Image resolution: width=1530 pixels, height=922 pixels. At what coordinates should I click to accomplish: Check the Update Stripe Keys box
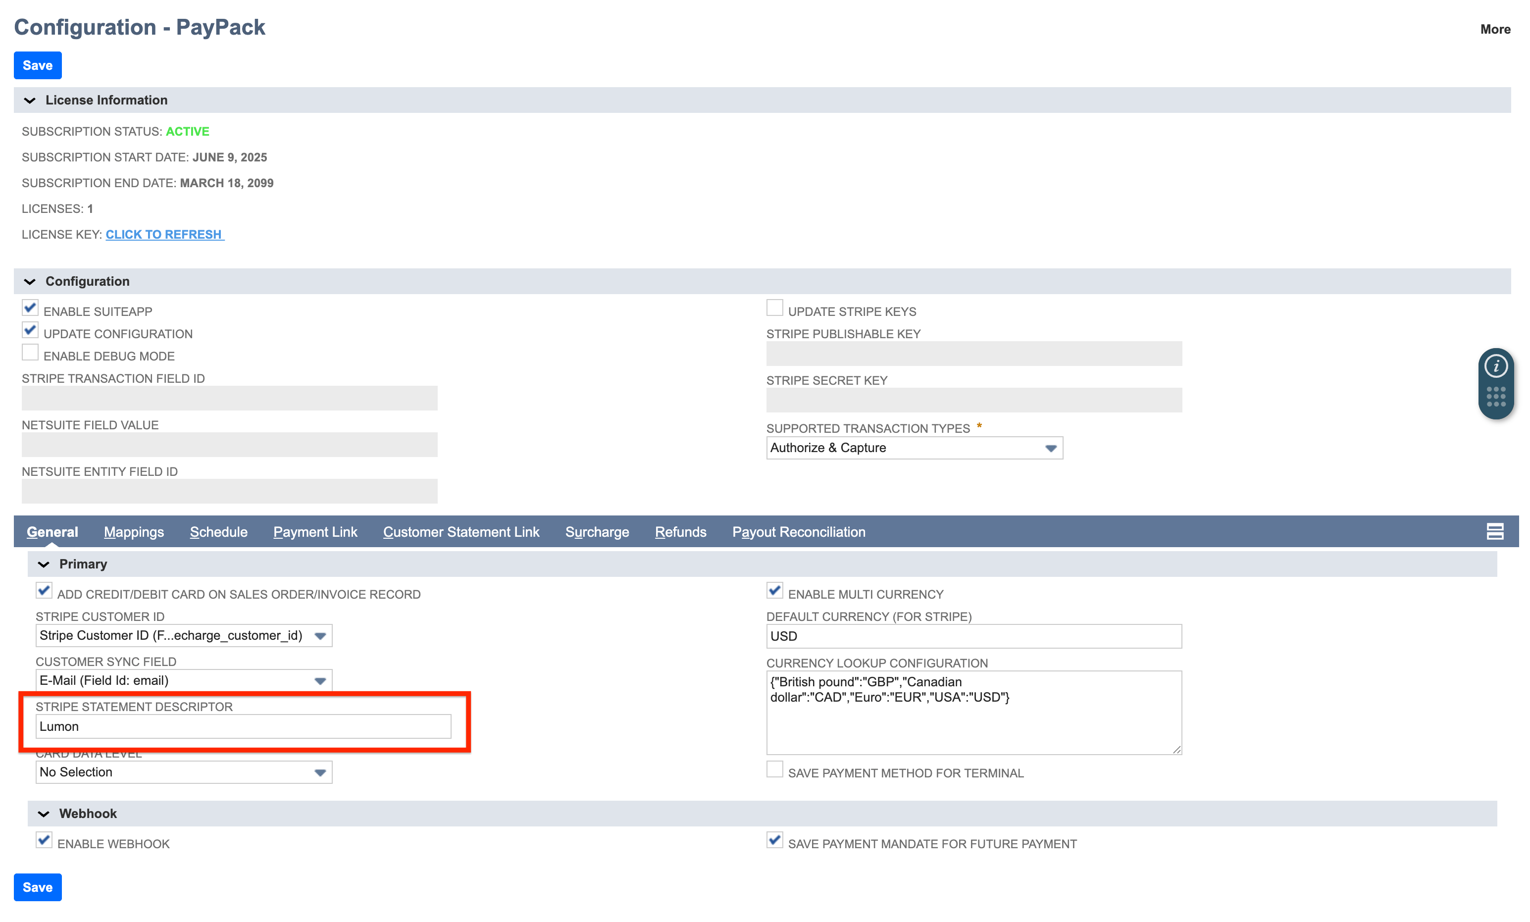pos(774,308)
